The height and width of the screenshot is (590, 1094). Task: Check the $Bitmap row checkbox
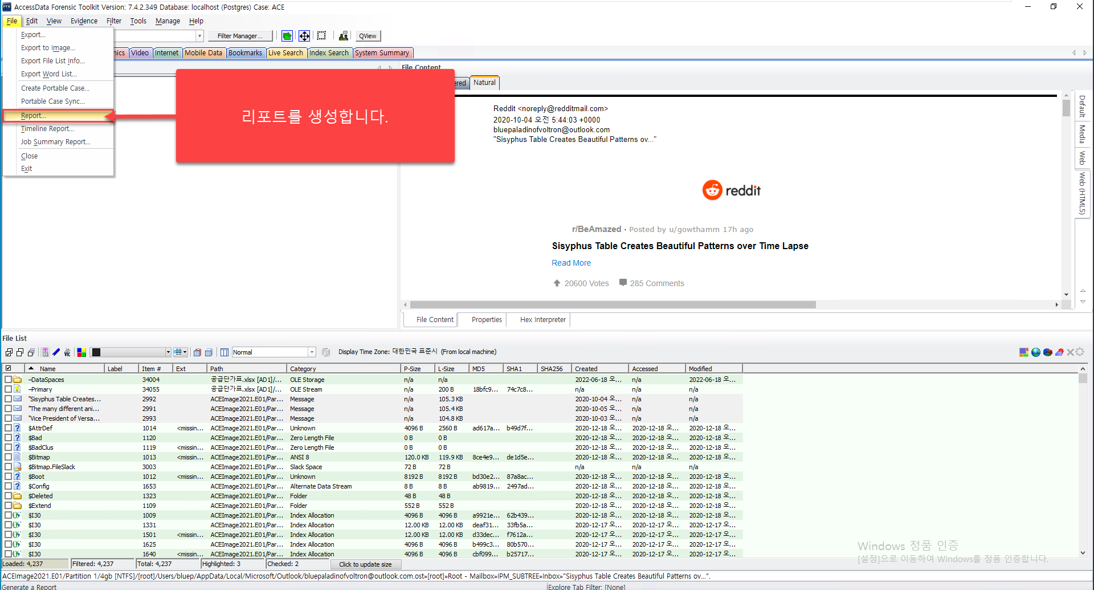8,457
